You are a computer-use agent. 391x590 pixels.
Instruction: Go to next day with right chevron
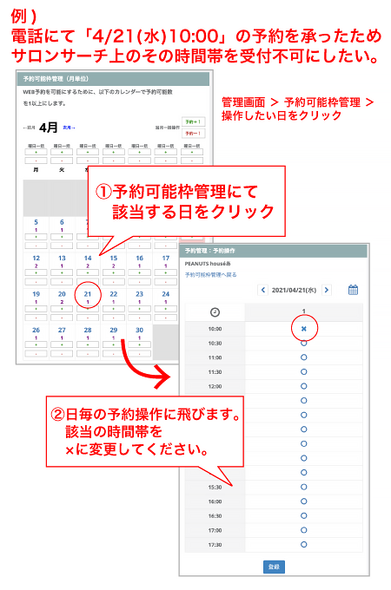[327, 290]
